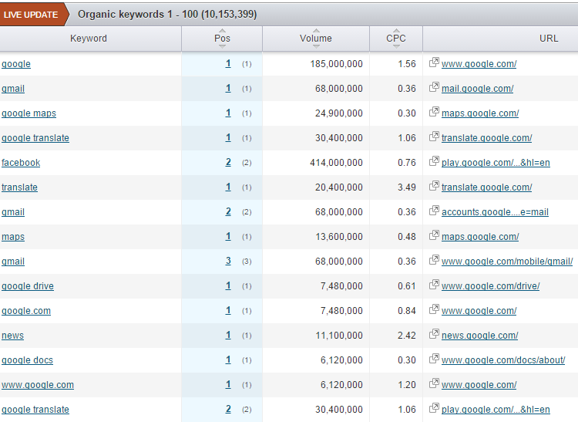Screen dimensions: 578x422
Task: Open the www.google.com keyword link
Action: click(x=38, y=385)
